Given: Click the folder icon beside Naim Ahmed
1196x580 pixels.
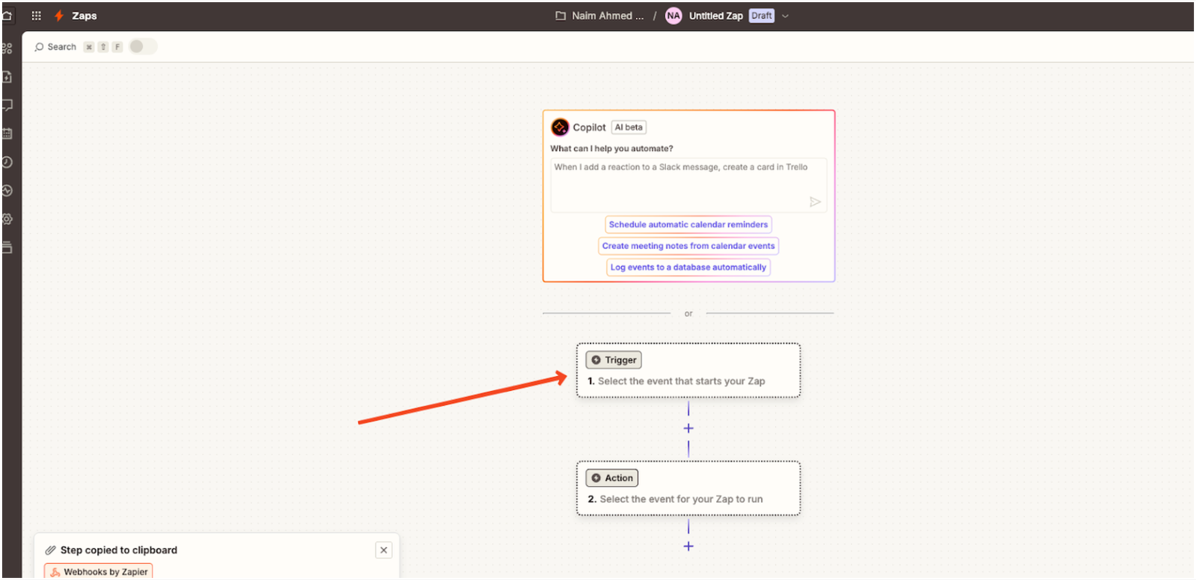Looking at the screenshot, I should click(x=561, y=16).
